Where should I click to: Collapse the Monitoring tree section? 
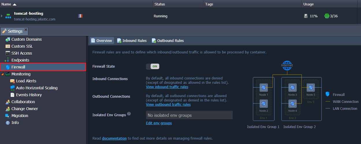[3, 74]
